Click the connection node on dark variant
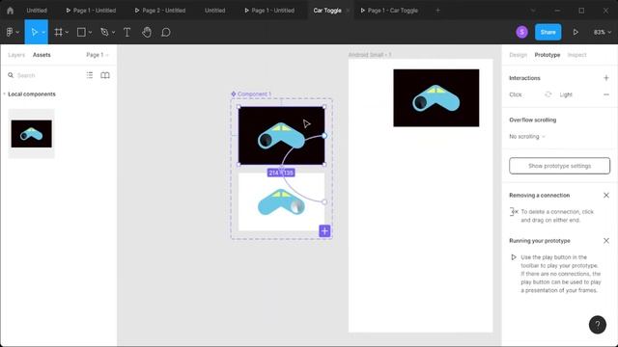 coord(324,136)
